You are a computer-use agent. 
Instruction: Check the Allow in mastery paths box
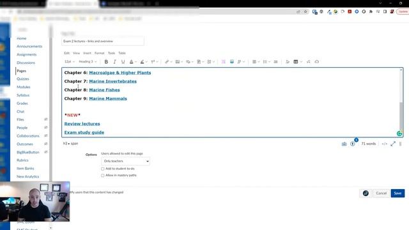pos(103,176)
